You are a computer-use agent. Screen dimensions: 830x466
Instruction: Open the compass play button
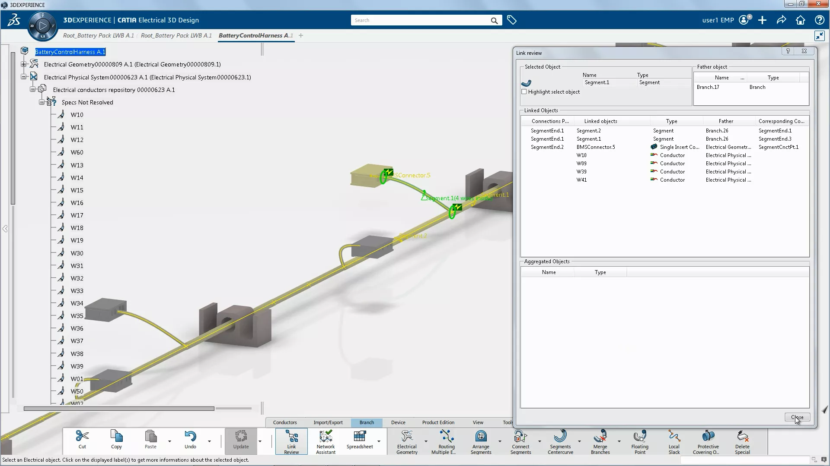(x=42, y=26)
